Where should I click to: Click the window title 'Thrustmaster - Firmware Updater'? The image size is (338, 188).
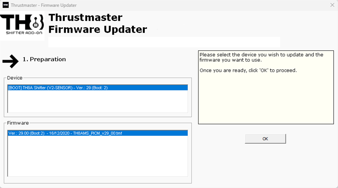[x=44, y=5]
